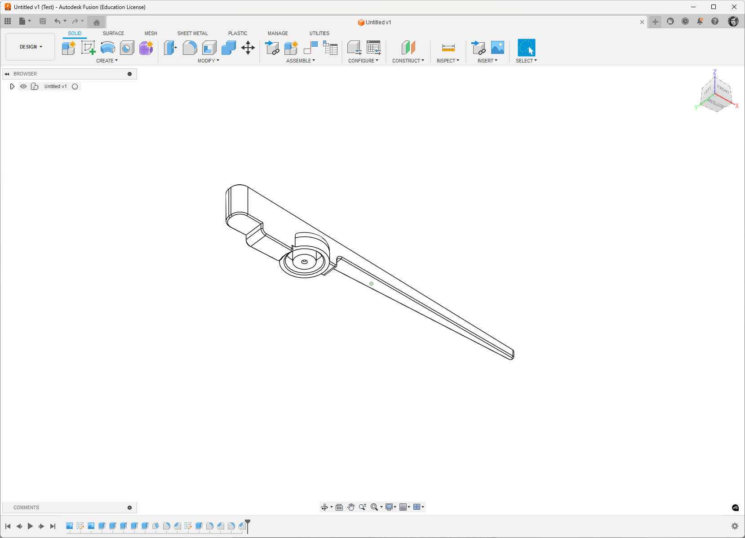
Task: Open the Help question mark menu
Action: (x=715, y=21)
